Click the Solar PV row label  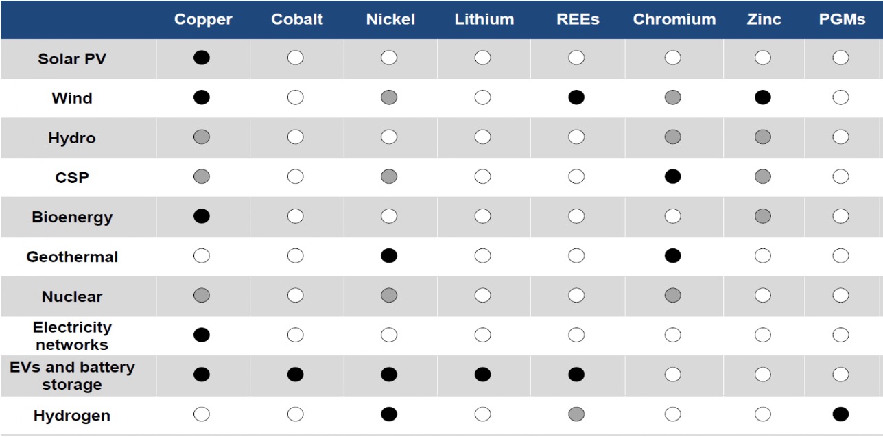tap(71, 58)
